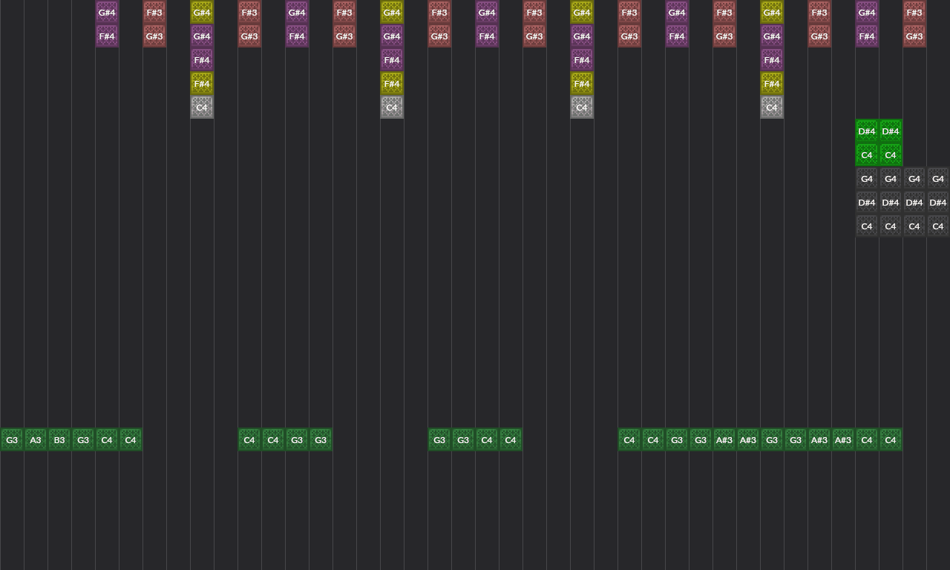
Task: Select the green A3 note block
Action: pyautogui.click(x=36, y=440)
